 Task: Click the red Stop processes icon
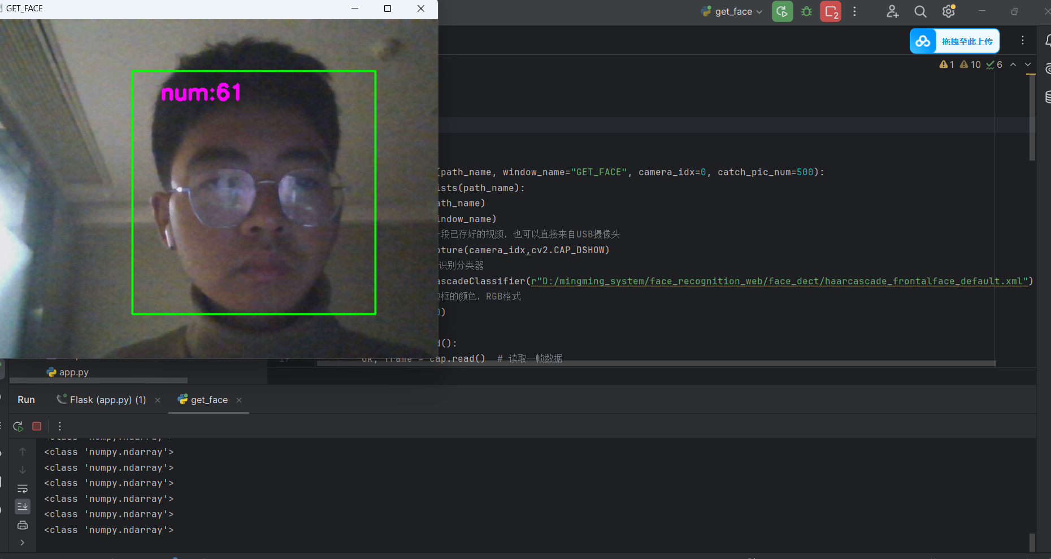point(831,11)
